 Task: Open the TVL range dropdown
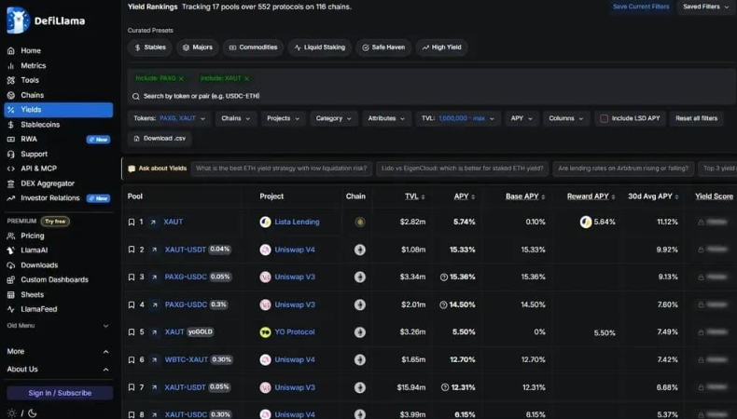tap(458, 118)
